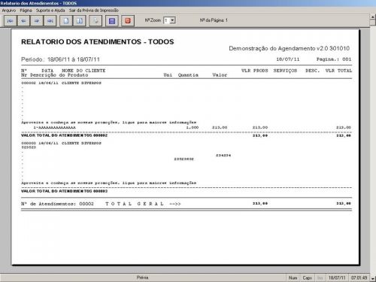
Task: Click the report title RELATORIO DOS ATENDIMENTOS - TODOS
Action: (x=98, y=41)
